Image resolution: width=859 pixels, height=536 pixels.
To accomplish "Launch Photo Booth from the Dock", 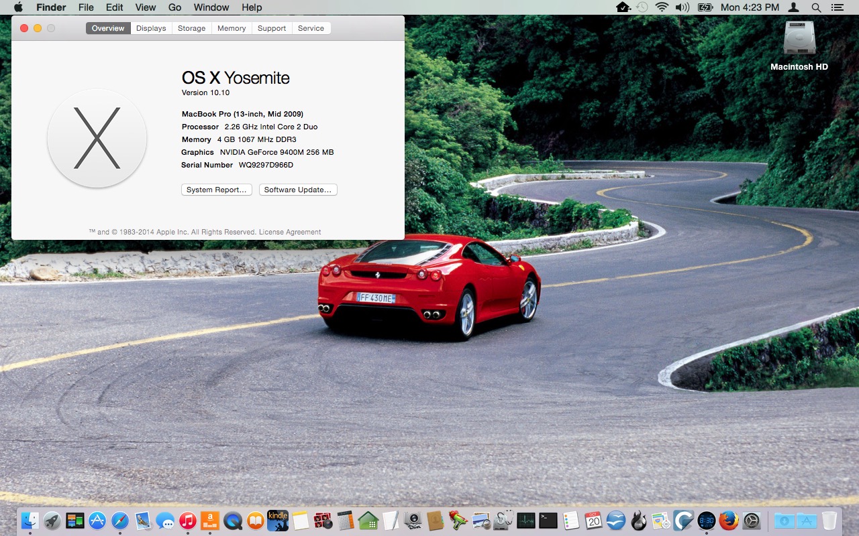I will (x=323, y=521).
